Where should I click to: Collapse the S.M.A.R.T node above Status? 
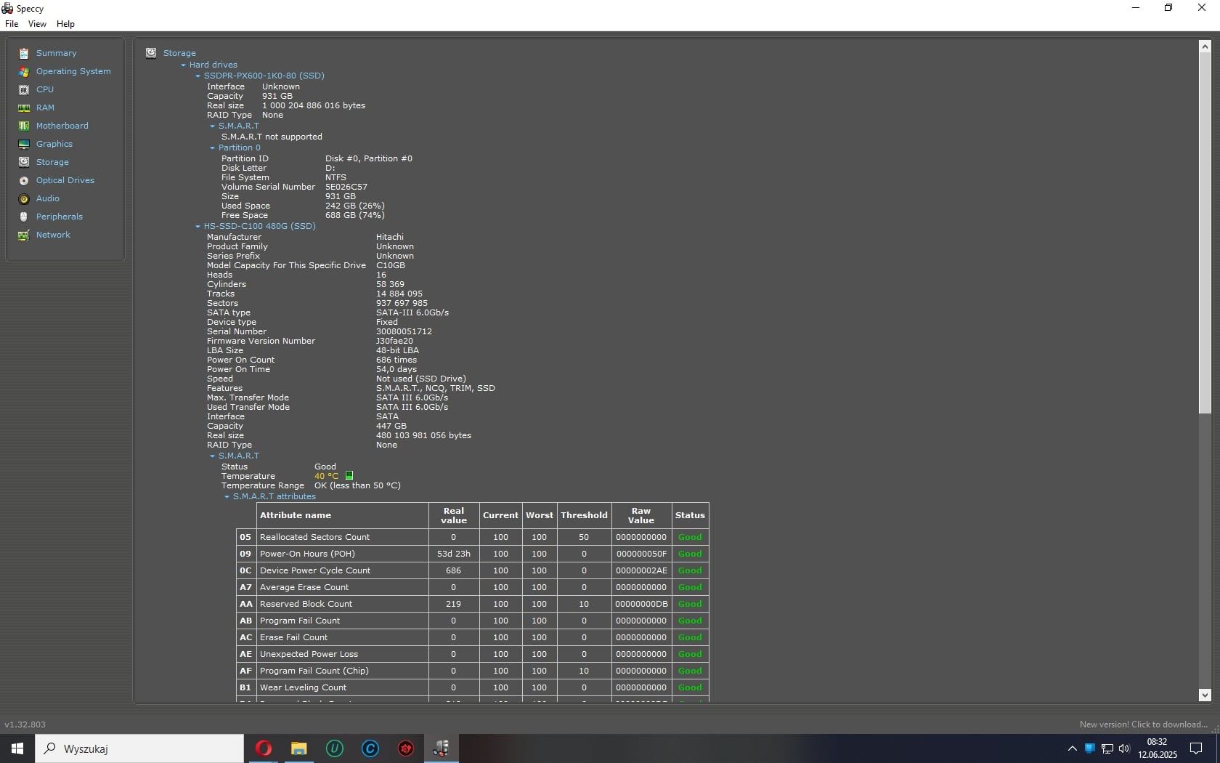pyautogui.click(x=213, y=456)
